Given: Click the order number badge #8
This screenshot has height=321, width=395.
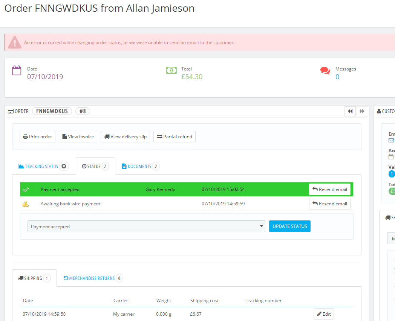Looking at the screenshot, I should click(x=83, y=111).
